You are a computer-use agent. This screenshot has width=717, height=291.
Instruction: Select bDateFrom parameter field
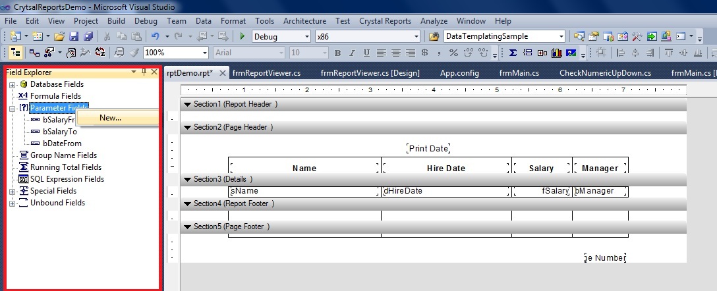click(x=62, y=144)
